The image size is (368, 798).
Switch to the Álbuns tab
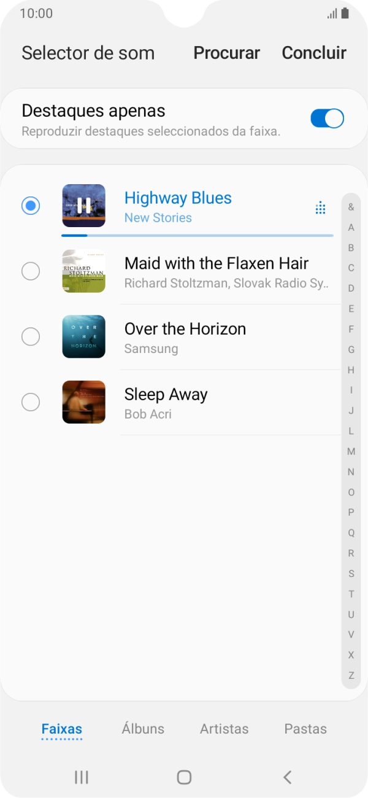143,729
